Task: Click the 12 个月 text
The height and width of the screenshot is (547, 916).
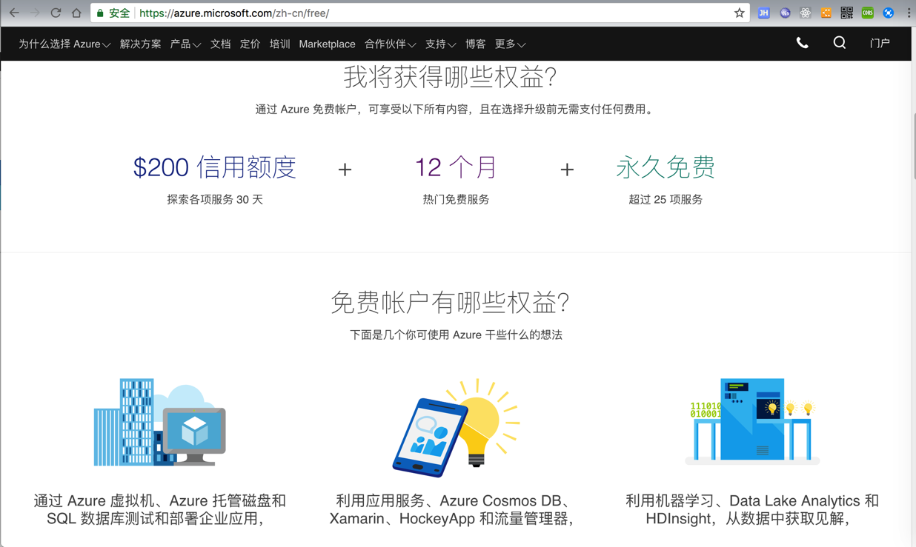Action: pyautogui.click(x=456, y=167)
